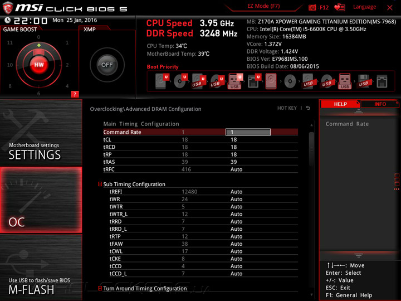Viewport: 401px width, 301px height.
Task: Open the tWR Auto setting
Action: (236, 199)
